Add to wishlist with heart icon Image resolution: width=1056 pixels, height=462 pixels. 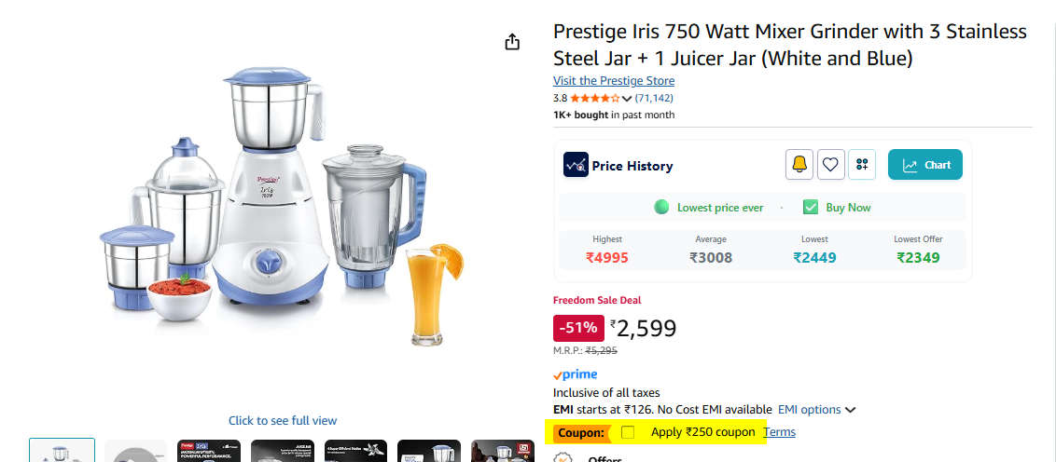pyautogui.click(x=831, y=165)
